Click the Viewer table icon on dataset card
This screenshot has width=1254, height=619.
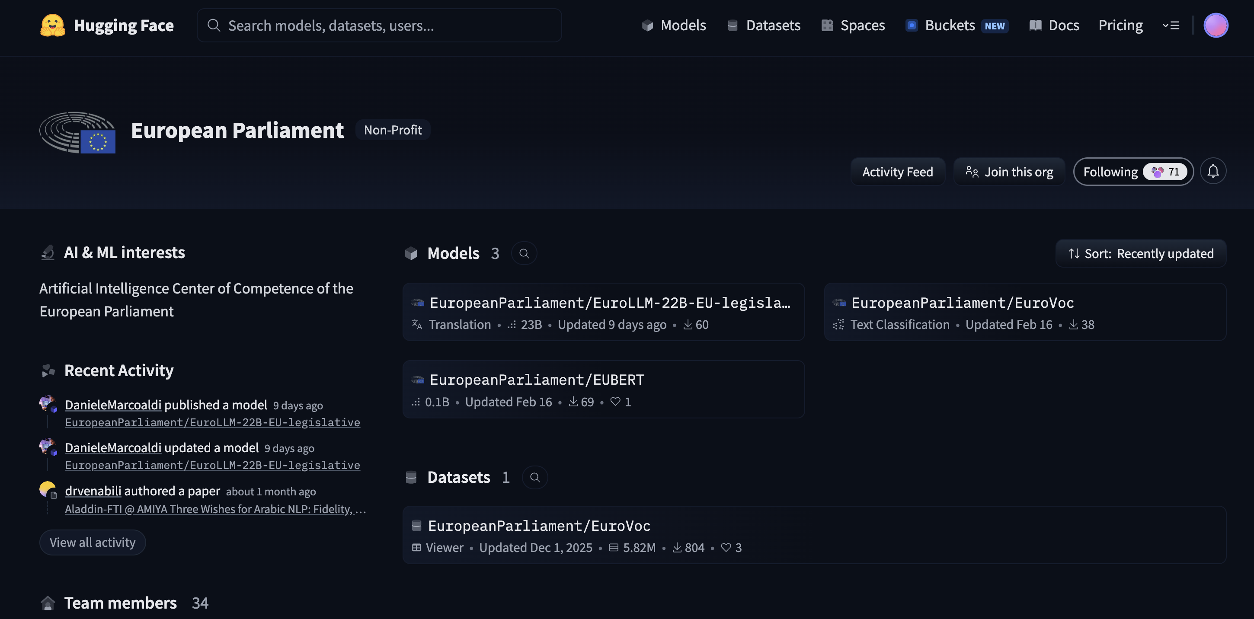click(416, 548)
